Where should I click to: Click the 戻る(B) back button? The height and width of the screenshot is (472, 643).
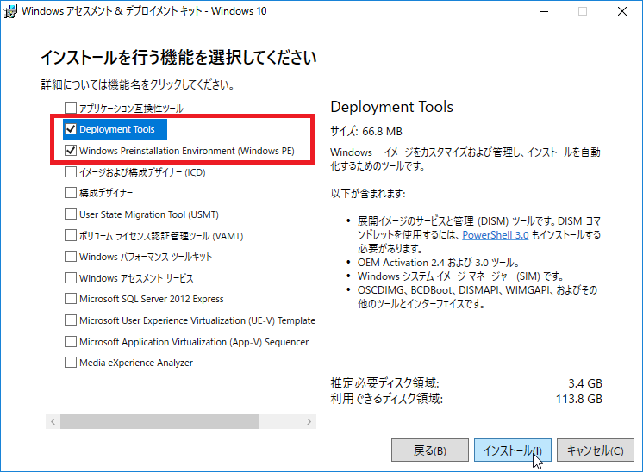pos(430,450)
